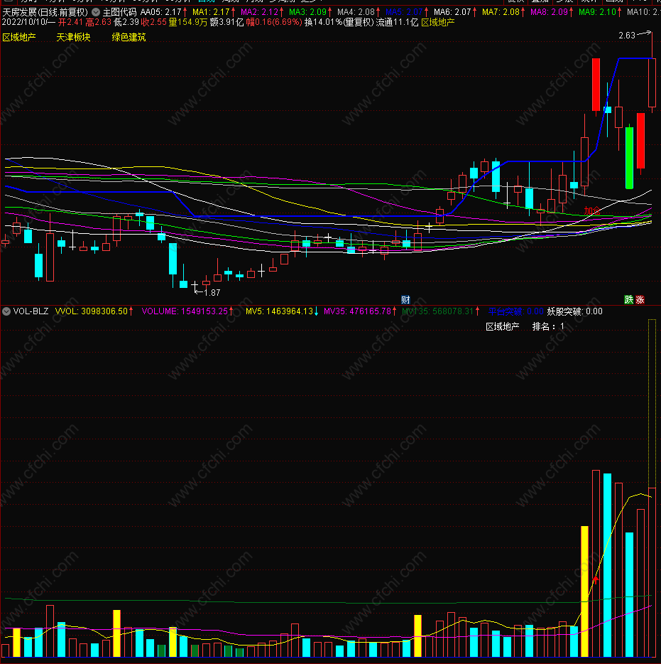Click the MA1: 2.17 indicator value
Screen dimensions: 661x664
[x=211, y=12]
